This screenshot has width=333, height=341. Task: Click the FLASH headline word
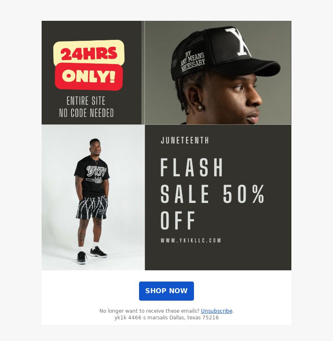coord(192,167)
